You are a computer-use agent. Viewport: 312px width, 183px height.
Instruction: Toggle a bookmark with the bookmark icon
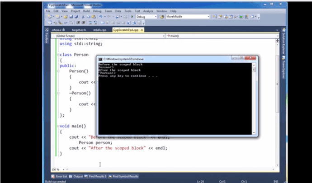click(x=102, y=23)
